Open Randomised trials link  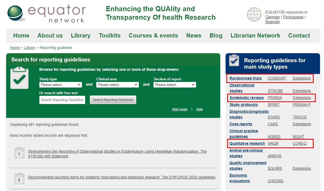246,78
